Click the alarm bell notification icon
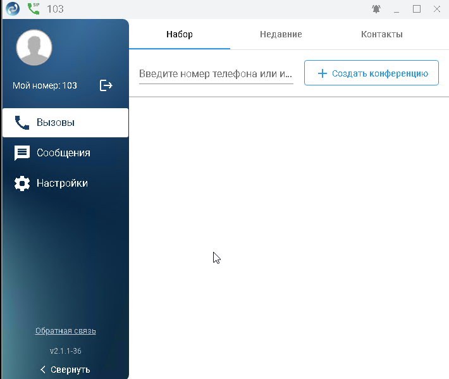The width and height of the screenshot is (449, 379). tap(376, 9)
